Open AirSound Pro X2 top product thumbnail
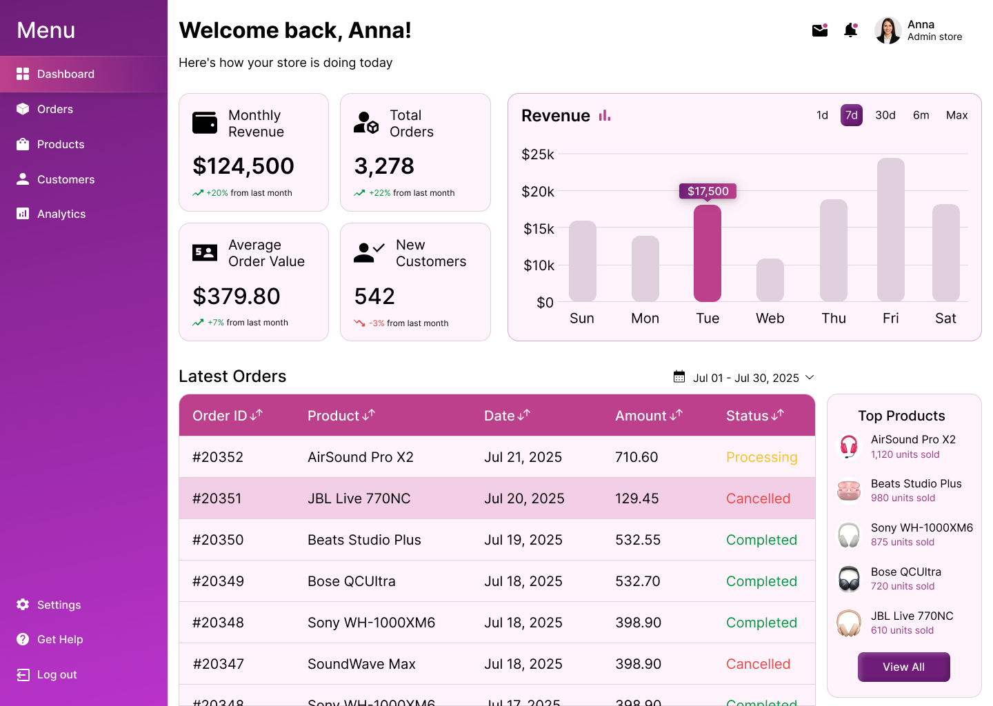Image resolution: width=993 pixels, height=706 pixels. pos(849,447)
